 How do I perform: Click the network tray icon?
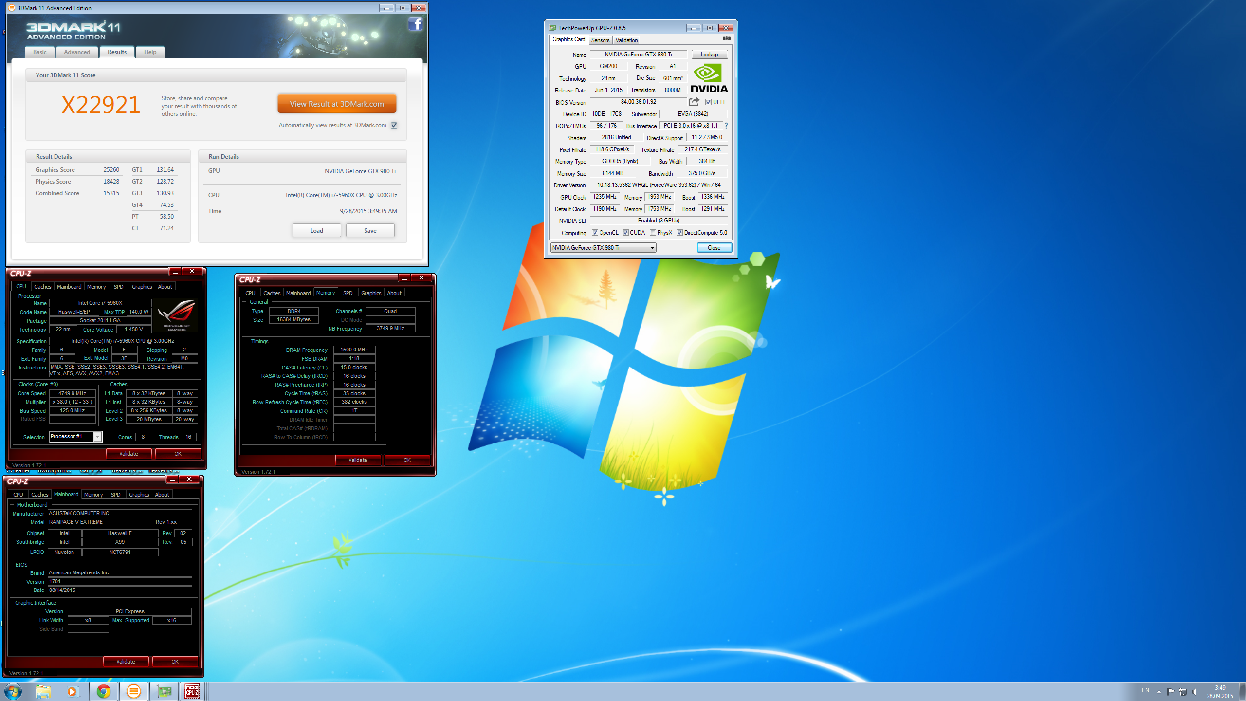(x=1183, y=691)
